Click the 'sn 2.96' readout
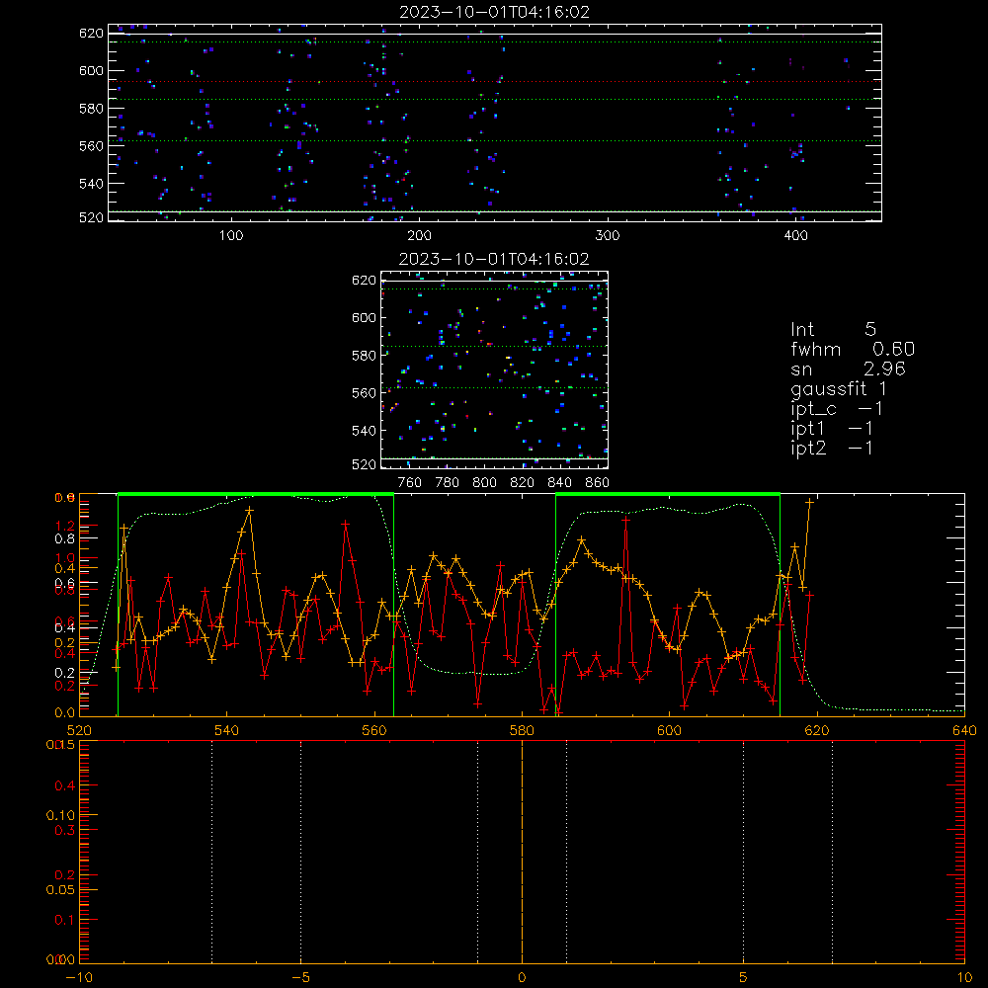 click(848, 369)
